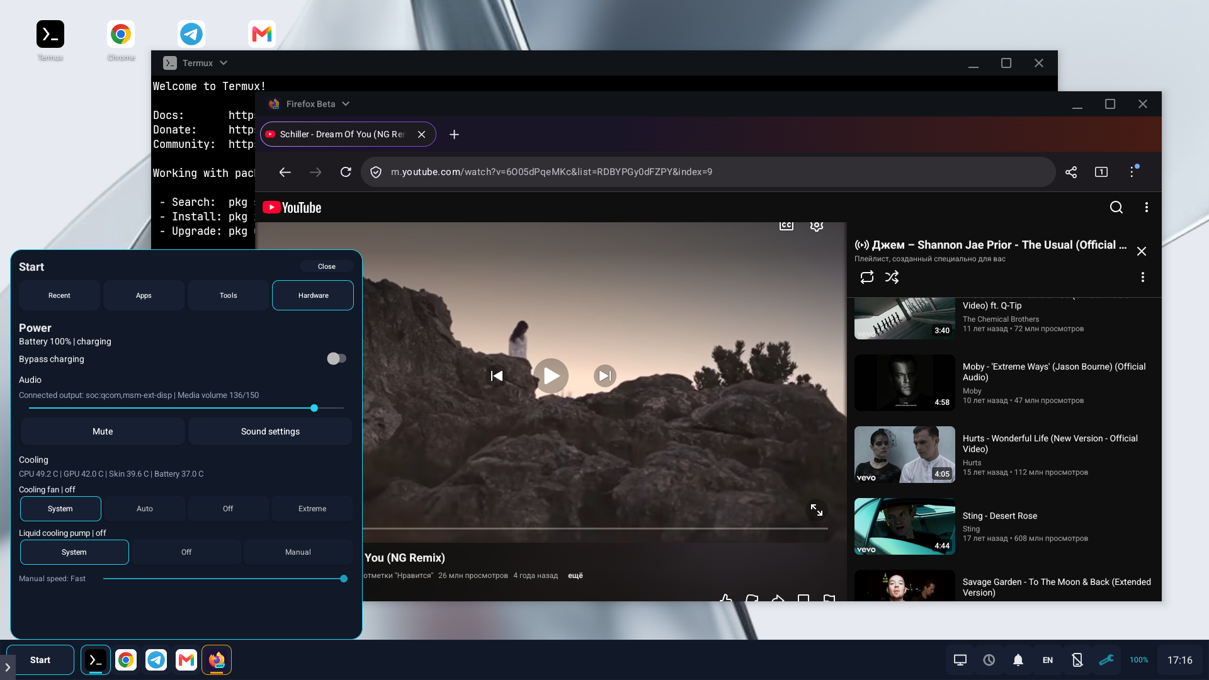Open Chrome desktop shortcut icon
The width and height of the screenshot is (1209, 680).
[x=121, y=34]
